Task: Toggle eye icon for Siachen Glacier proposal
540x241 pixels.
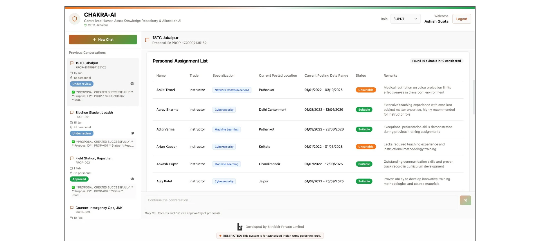Action: point(132,133)
